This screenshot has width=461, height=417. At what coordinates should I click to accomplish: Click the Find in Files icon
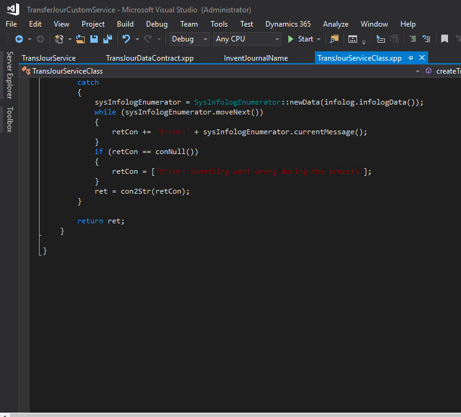[x=335, y=39]
